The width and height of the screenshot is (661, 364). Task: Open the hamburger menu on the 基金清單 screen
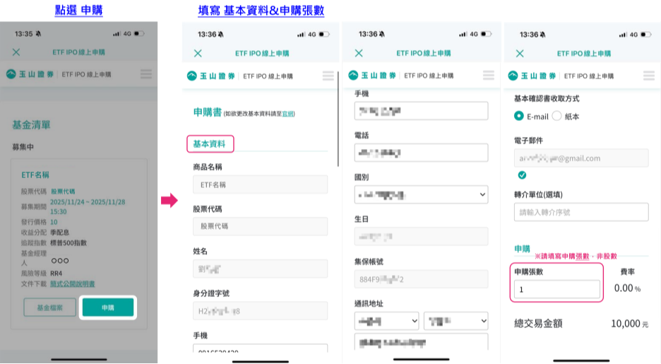click(146, 74)
